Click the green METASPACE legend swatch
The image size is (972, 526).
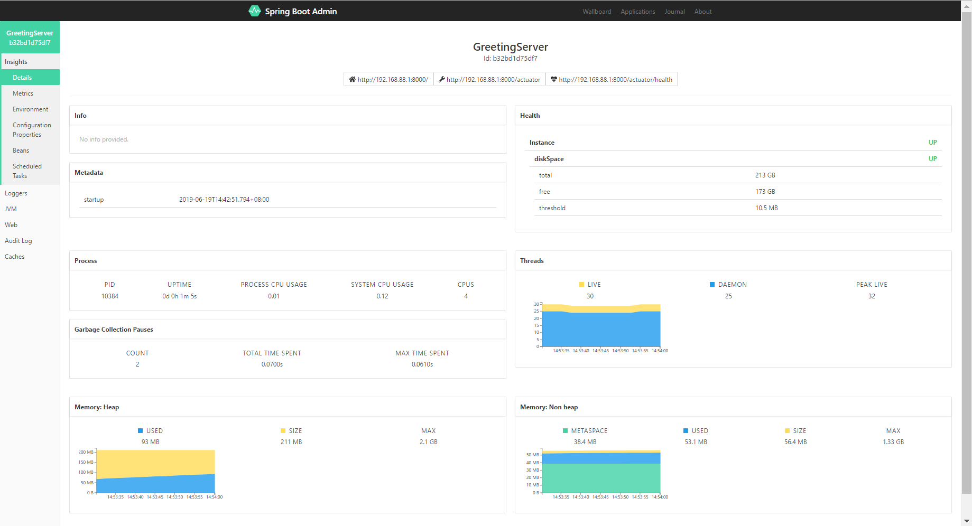pos(565,431)
